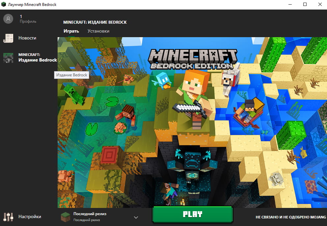This screenshot has height=226, width=327.
Task: Click the MINECRAFT: ИЗДАНИЕ BEDROCK heading
Action: 95,22
